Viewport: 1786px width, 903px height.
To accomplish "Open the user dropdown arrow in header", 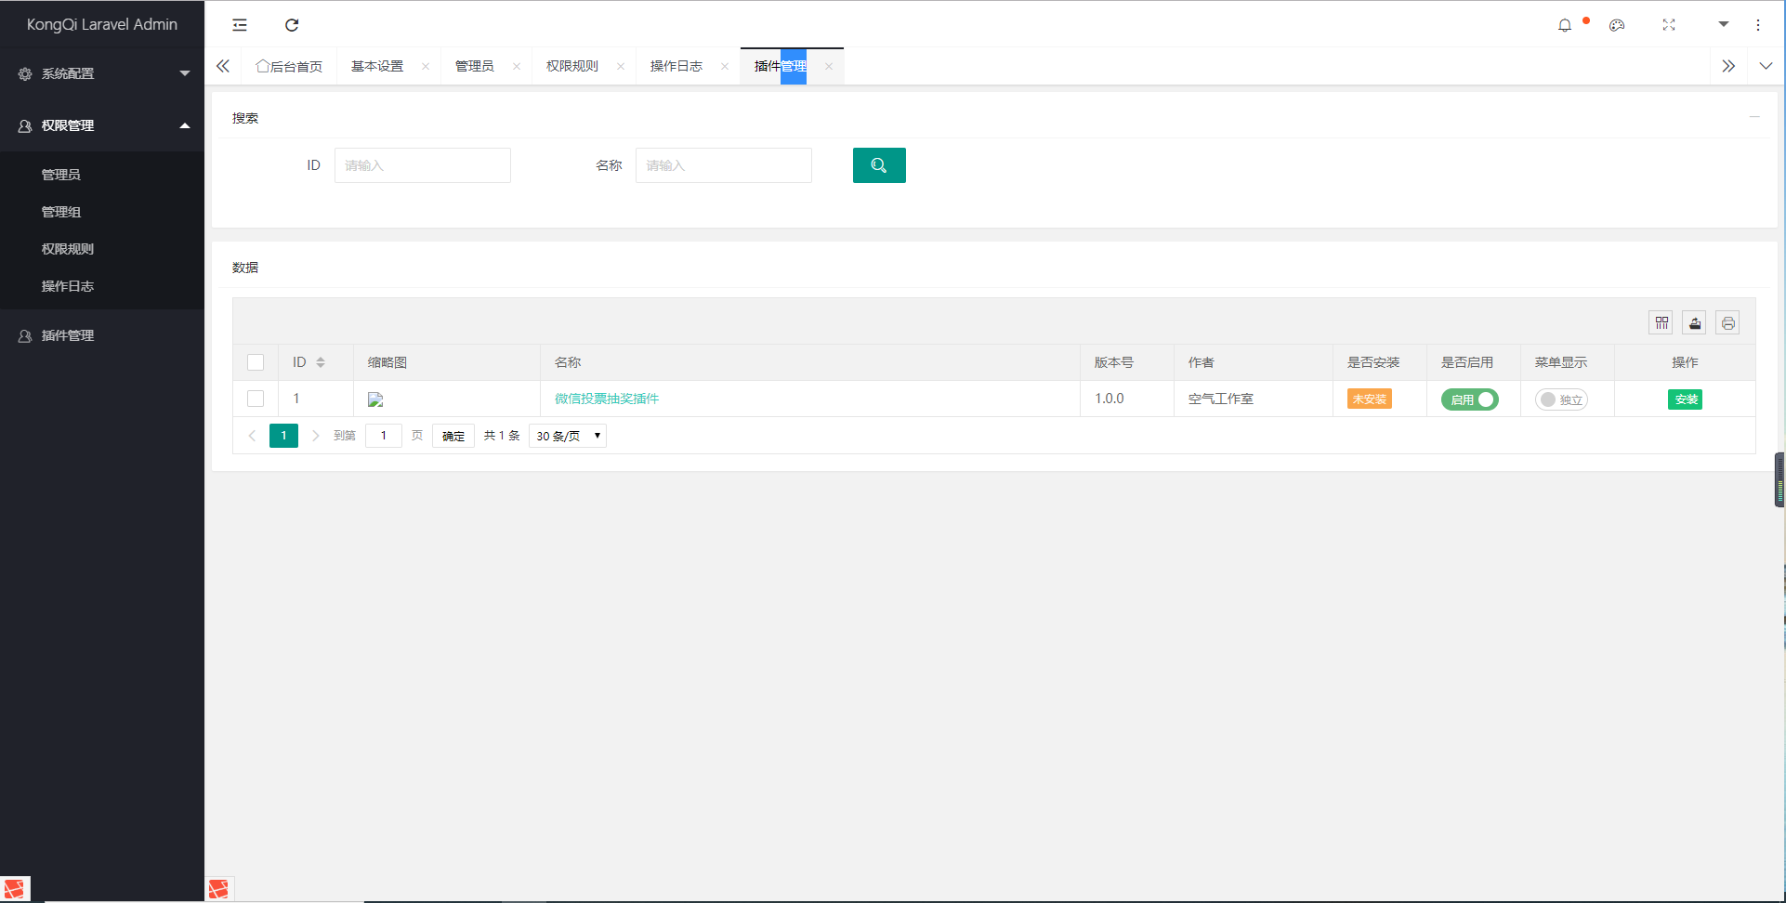I will (x=1724, y=24).
